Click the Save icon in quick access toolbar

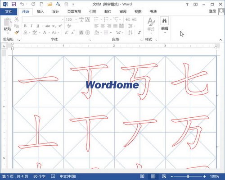coord(14,4)
